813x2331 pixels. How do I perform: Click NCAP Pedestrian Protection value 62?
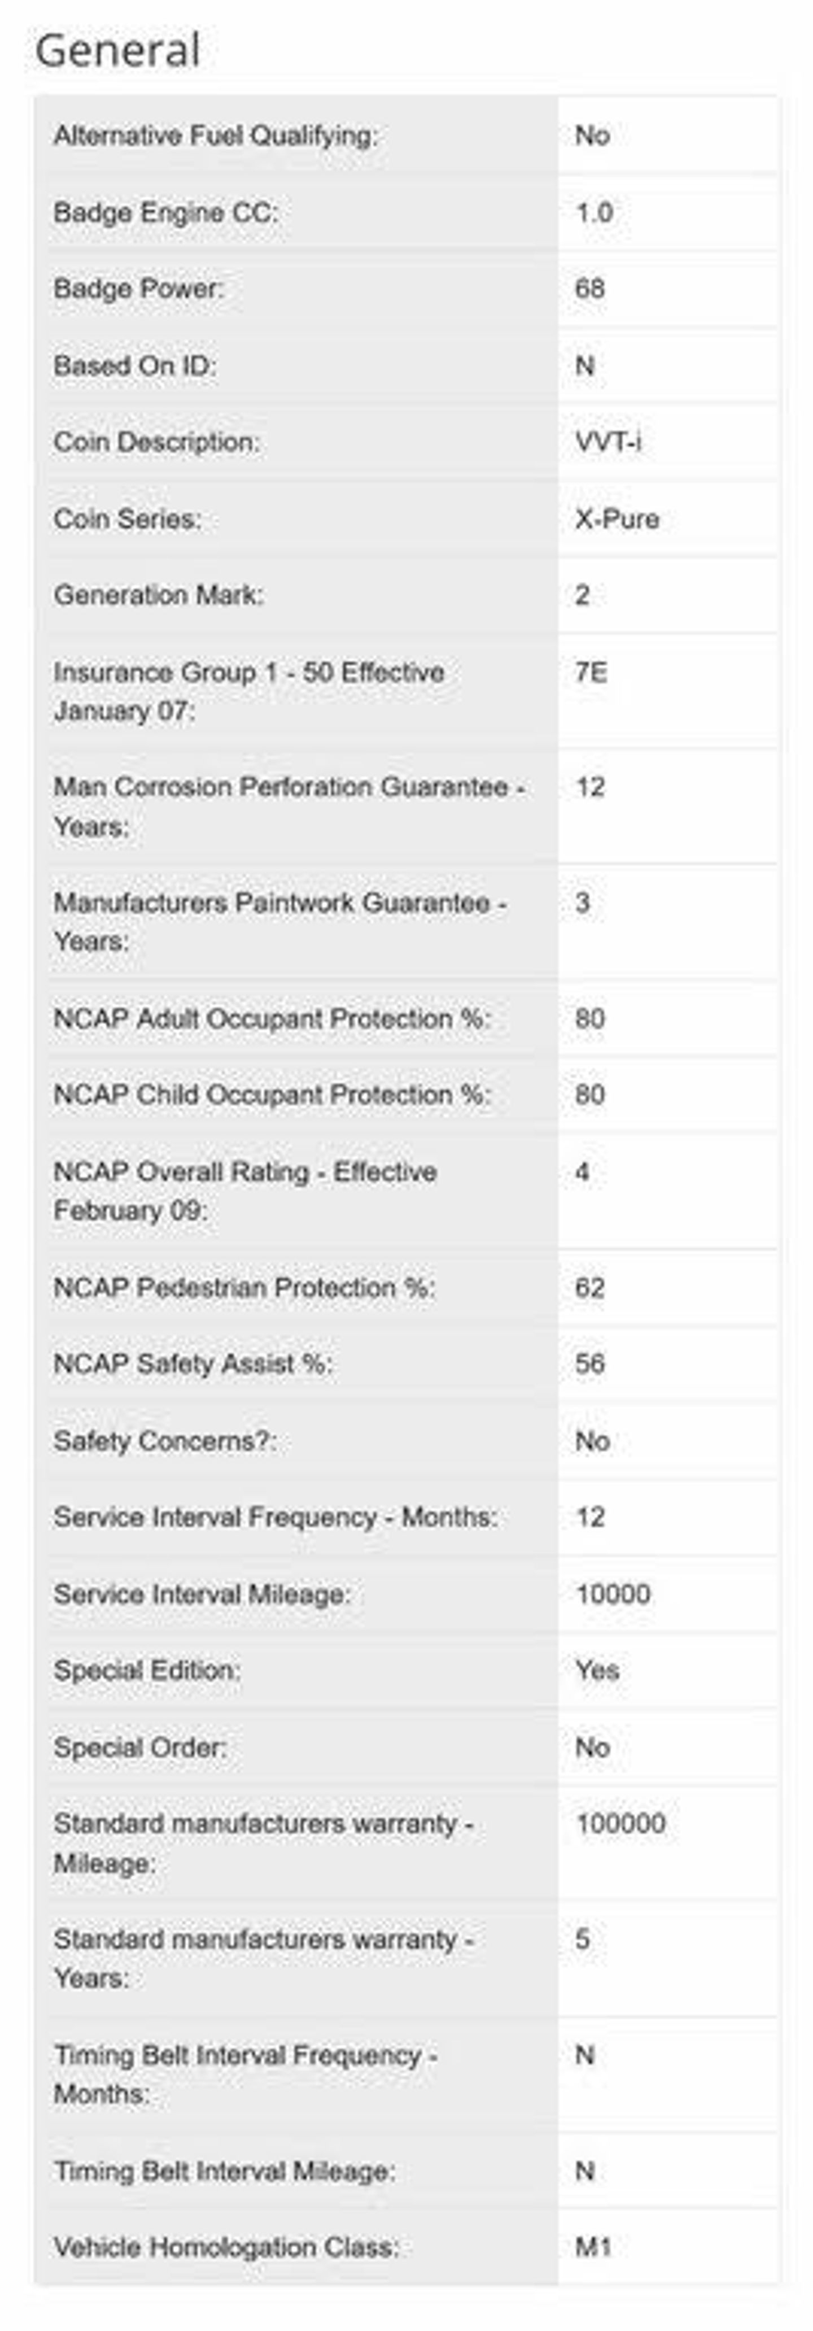tap(589, 1288)
